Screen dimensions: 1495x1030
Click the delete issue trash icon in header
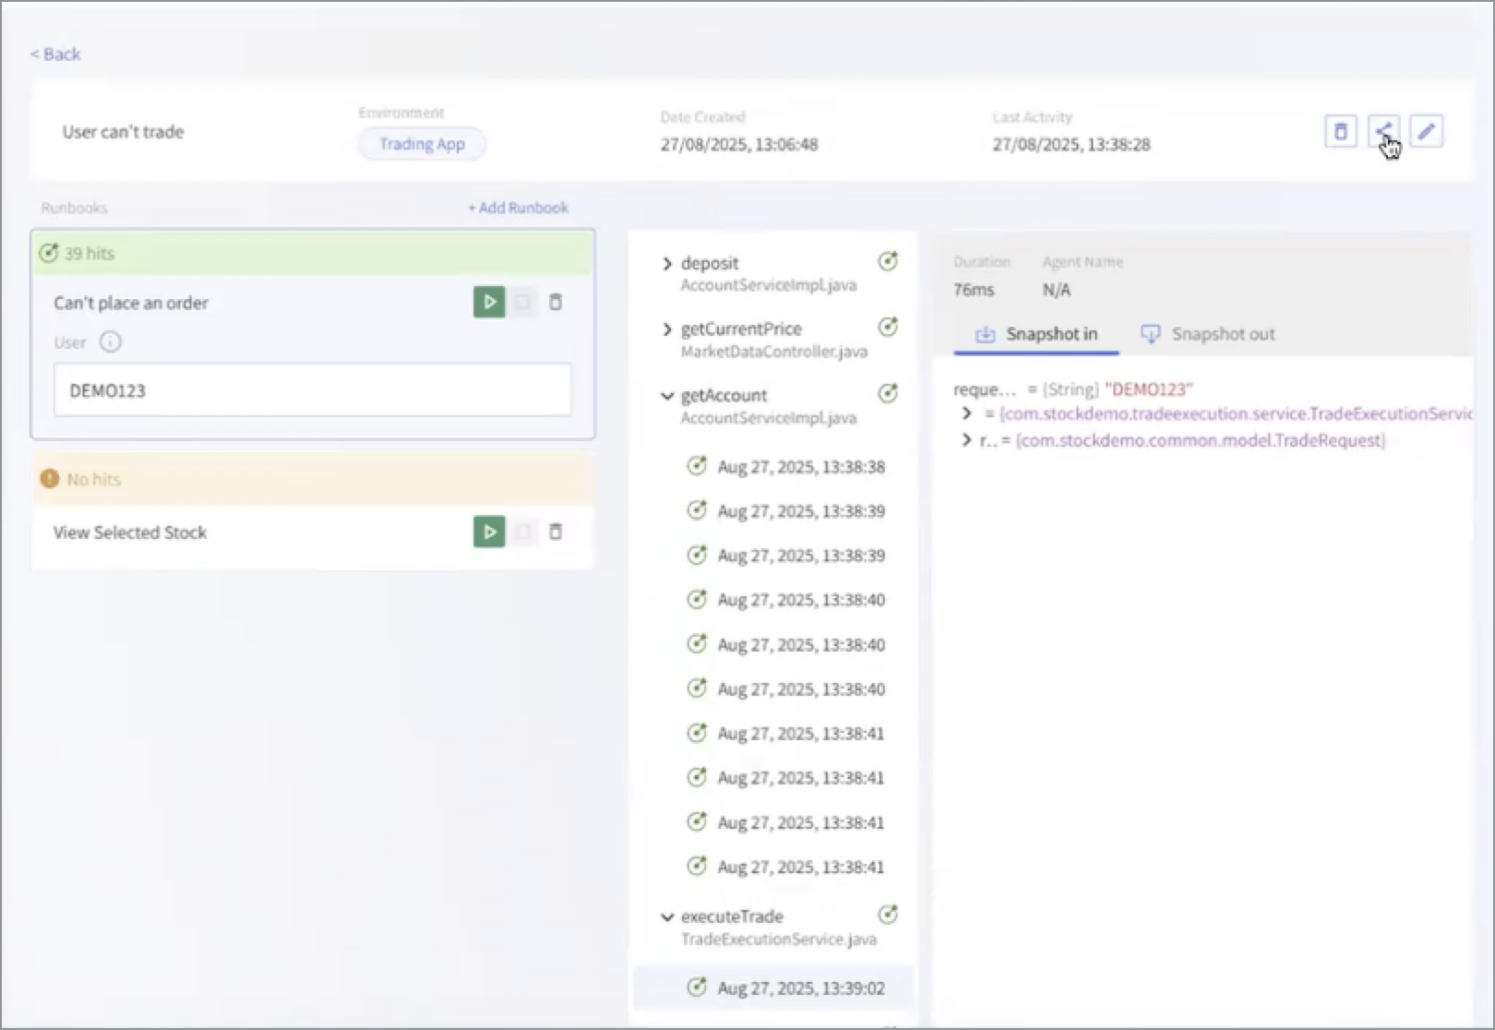[1340, 132]
